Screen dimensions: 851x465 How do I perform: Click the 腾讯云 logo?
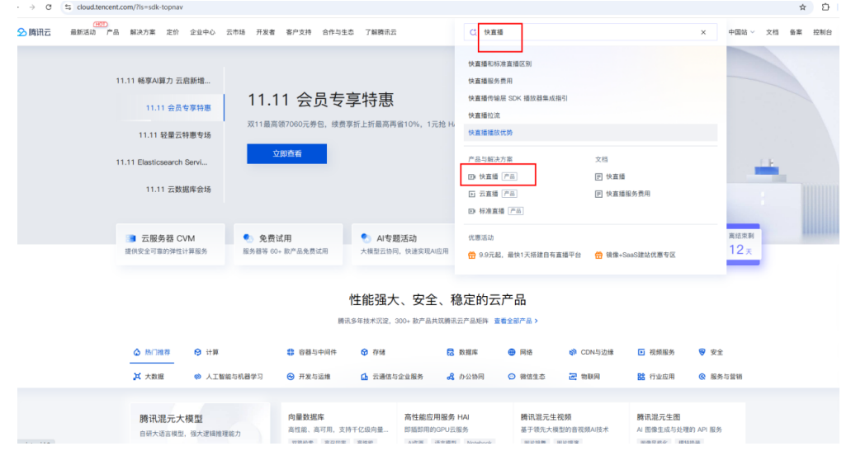pyautogui.click(x=34, y=32)
